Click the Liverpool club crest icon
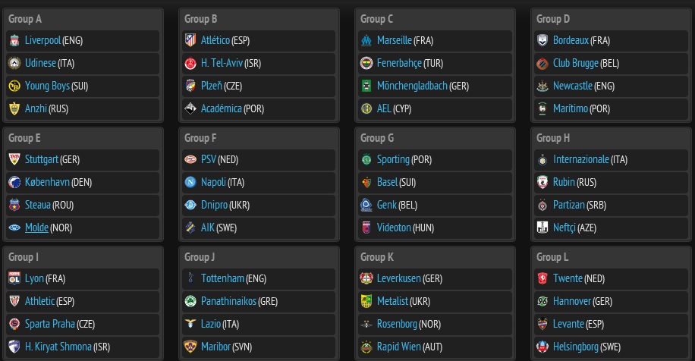Image resolution: width=695 pixels, height=361 pixels. tap(14, 41)
